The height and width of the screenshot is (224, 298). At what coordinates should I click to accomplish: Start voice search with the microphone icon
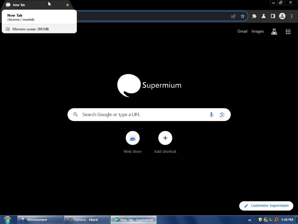(x=211, y=115)
